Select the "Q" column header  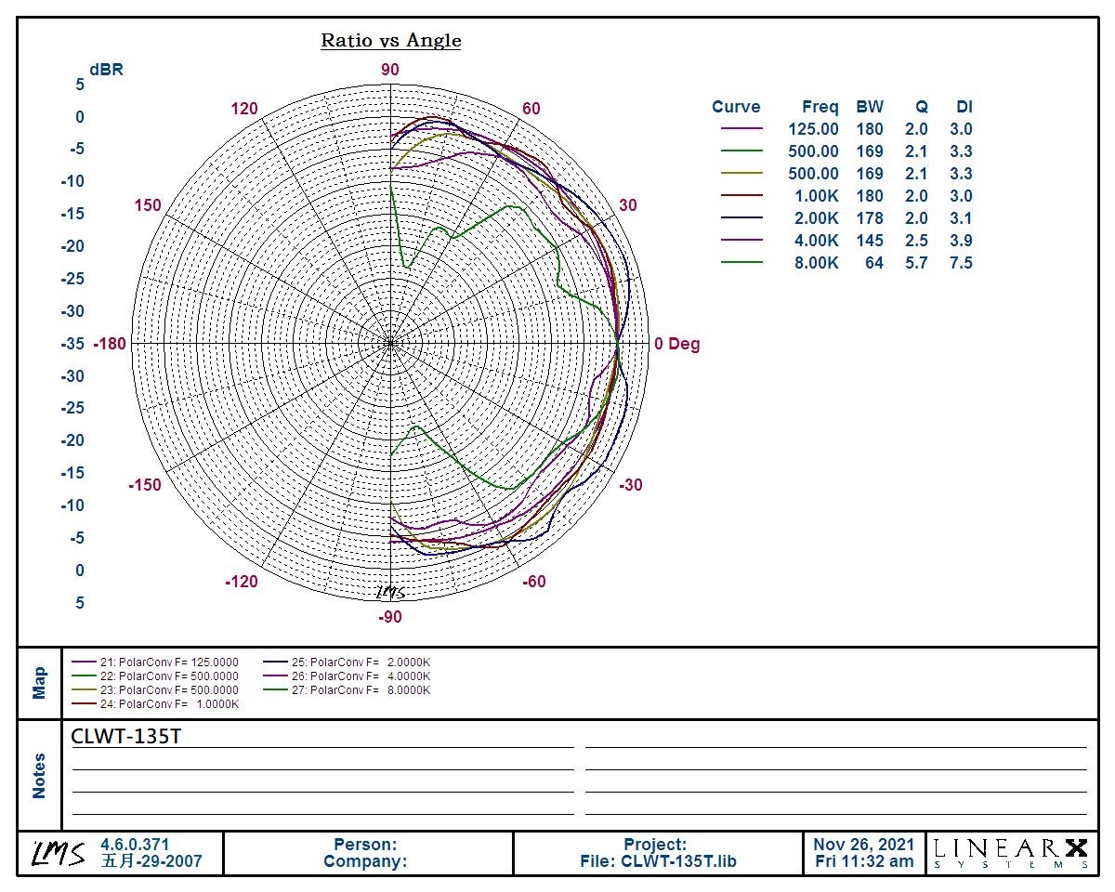point(922,107)
